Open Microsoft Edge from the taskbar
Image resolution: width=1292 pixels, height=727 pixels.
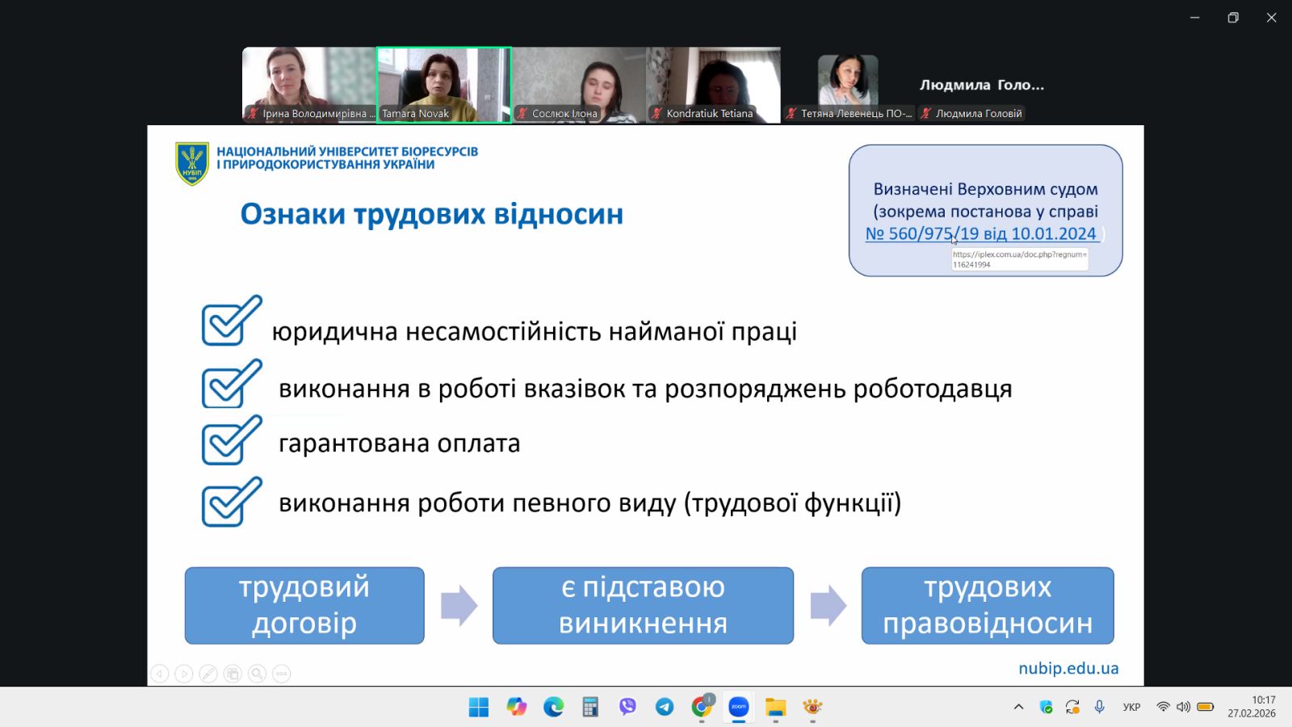coord(553,707)
